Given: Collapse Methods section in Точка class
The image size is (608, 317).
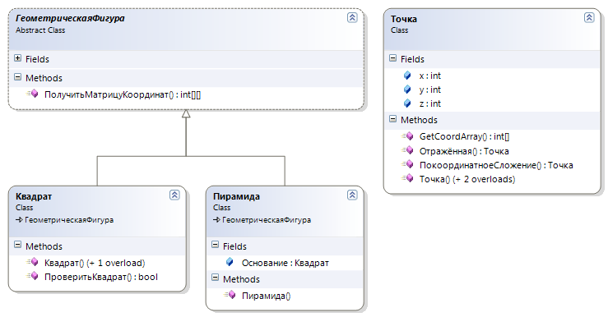Looking at the screenshot, I should tap(392, 119).
